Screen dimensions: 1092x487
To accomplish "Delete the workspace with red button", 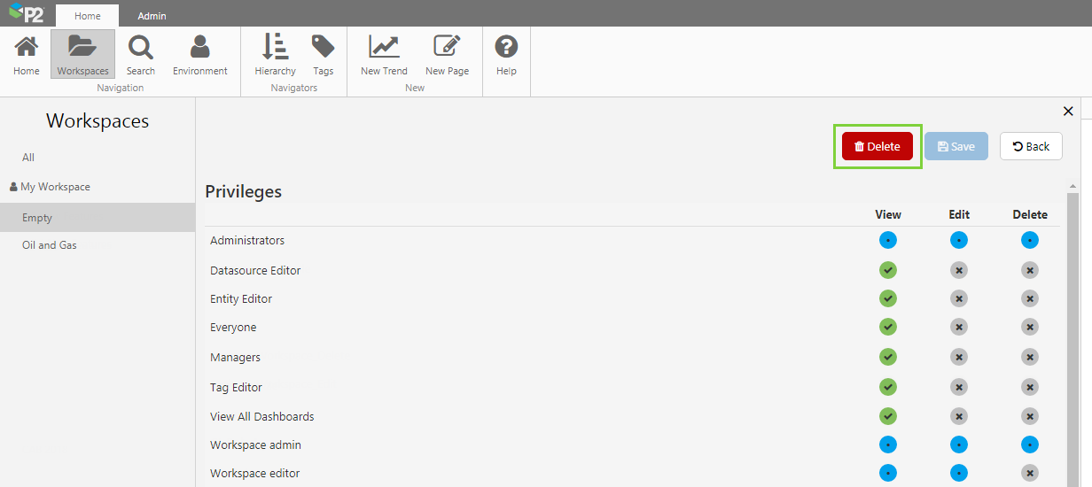I will click(877, 146).
